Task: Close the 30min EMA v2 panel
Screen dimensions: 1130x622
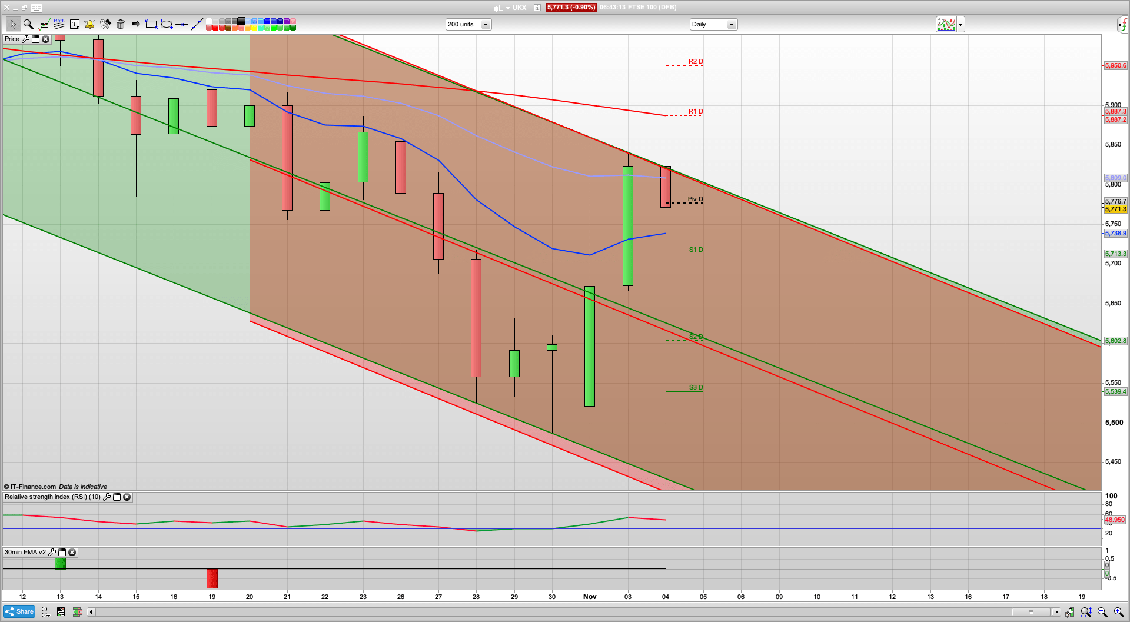Action: [72, 553]
